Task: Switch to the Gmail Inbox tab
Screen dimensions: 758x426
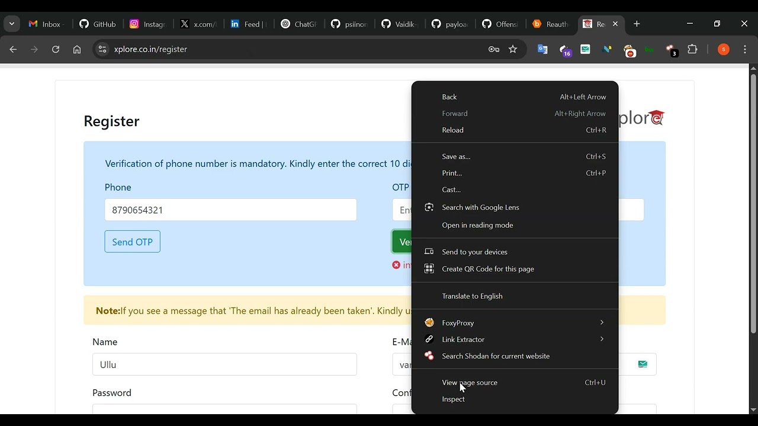Action: point(46,24)
